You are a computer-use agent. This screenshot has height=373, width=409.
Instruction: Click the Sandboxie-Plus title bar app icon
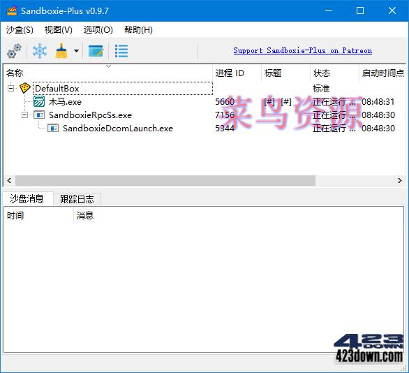point(12,10)
